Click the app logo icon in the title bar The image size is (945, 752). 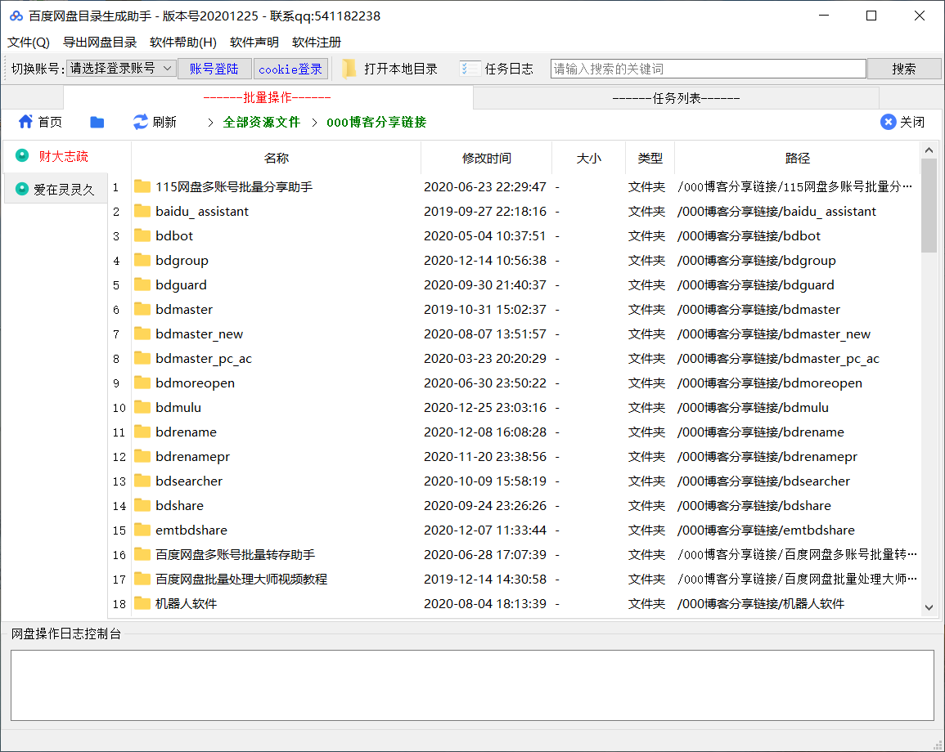click(x=15, y=15)
